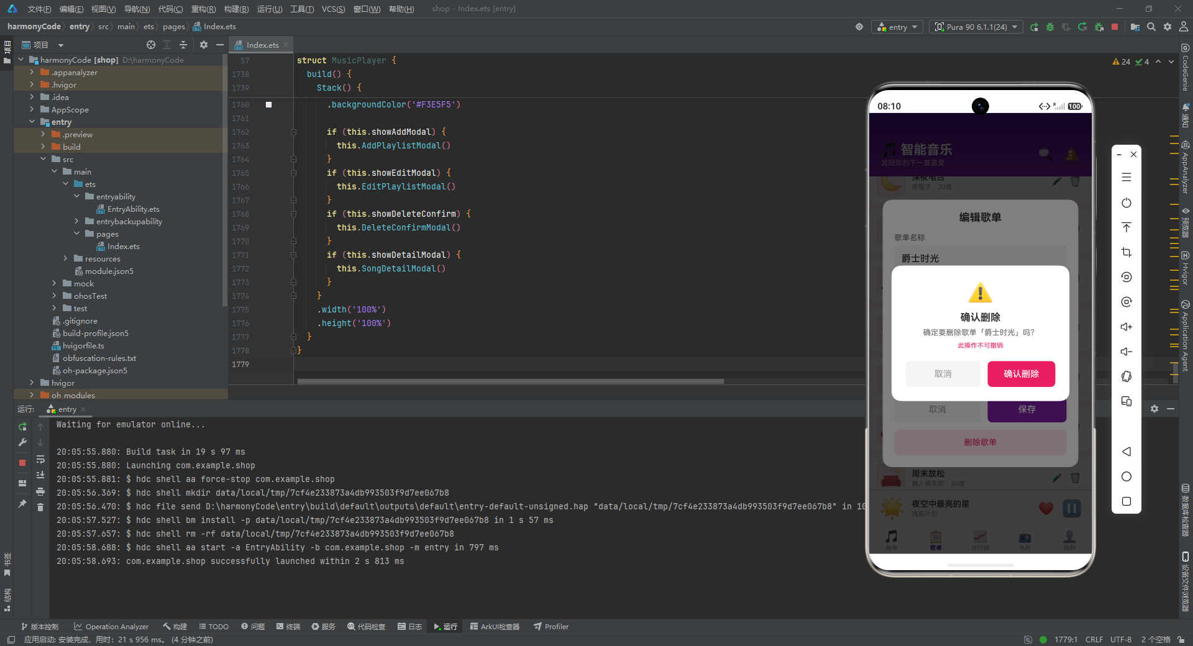Tap 取消 in the delete confirmation dialog
The image size is (1193, 646).
943,374
